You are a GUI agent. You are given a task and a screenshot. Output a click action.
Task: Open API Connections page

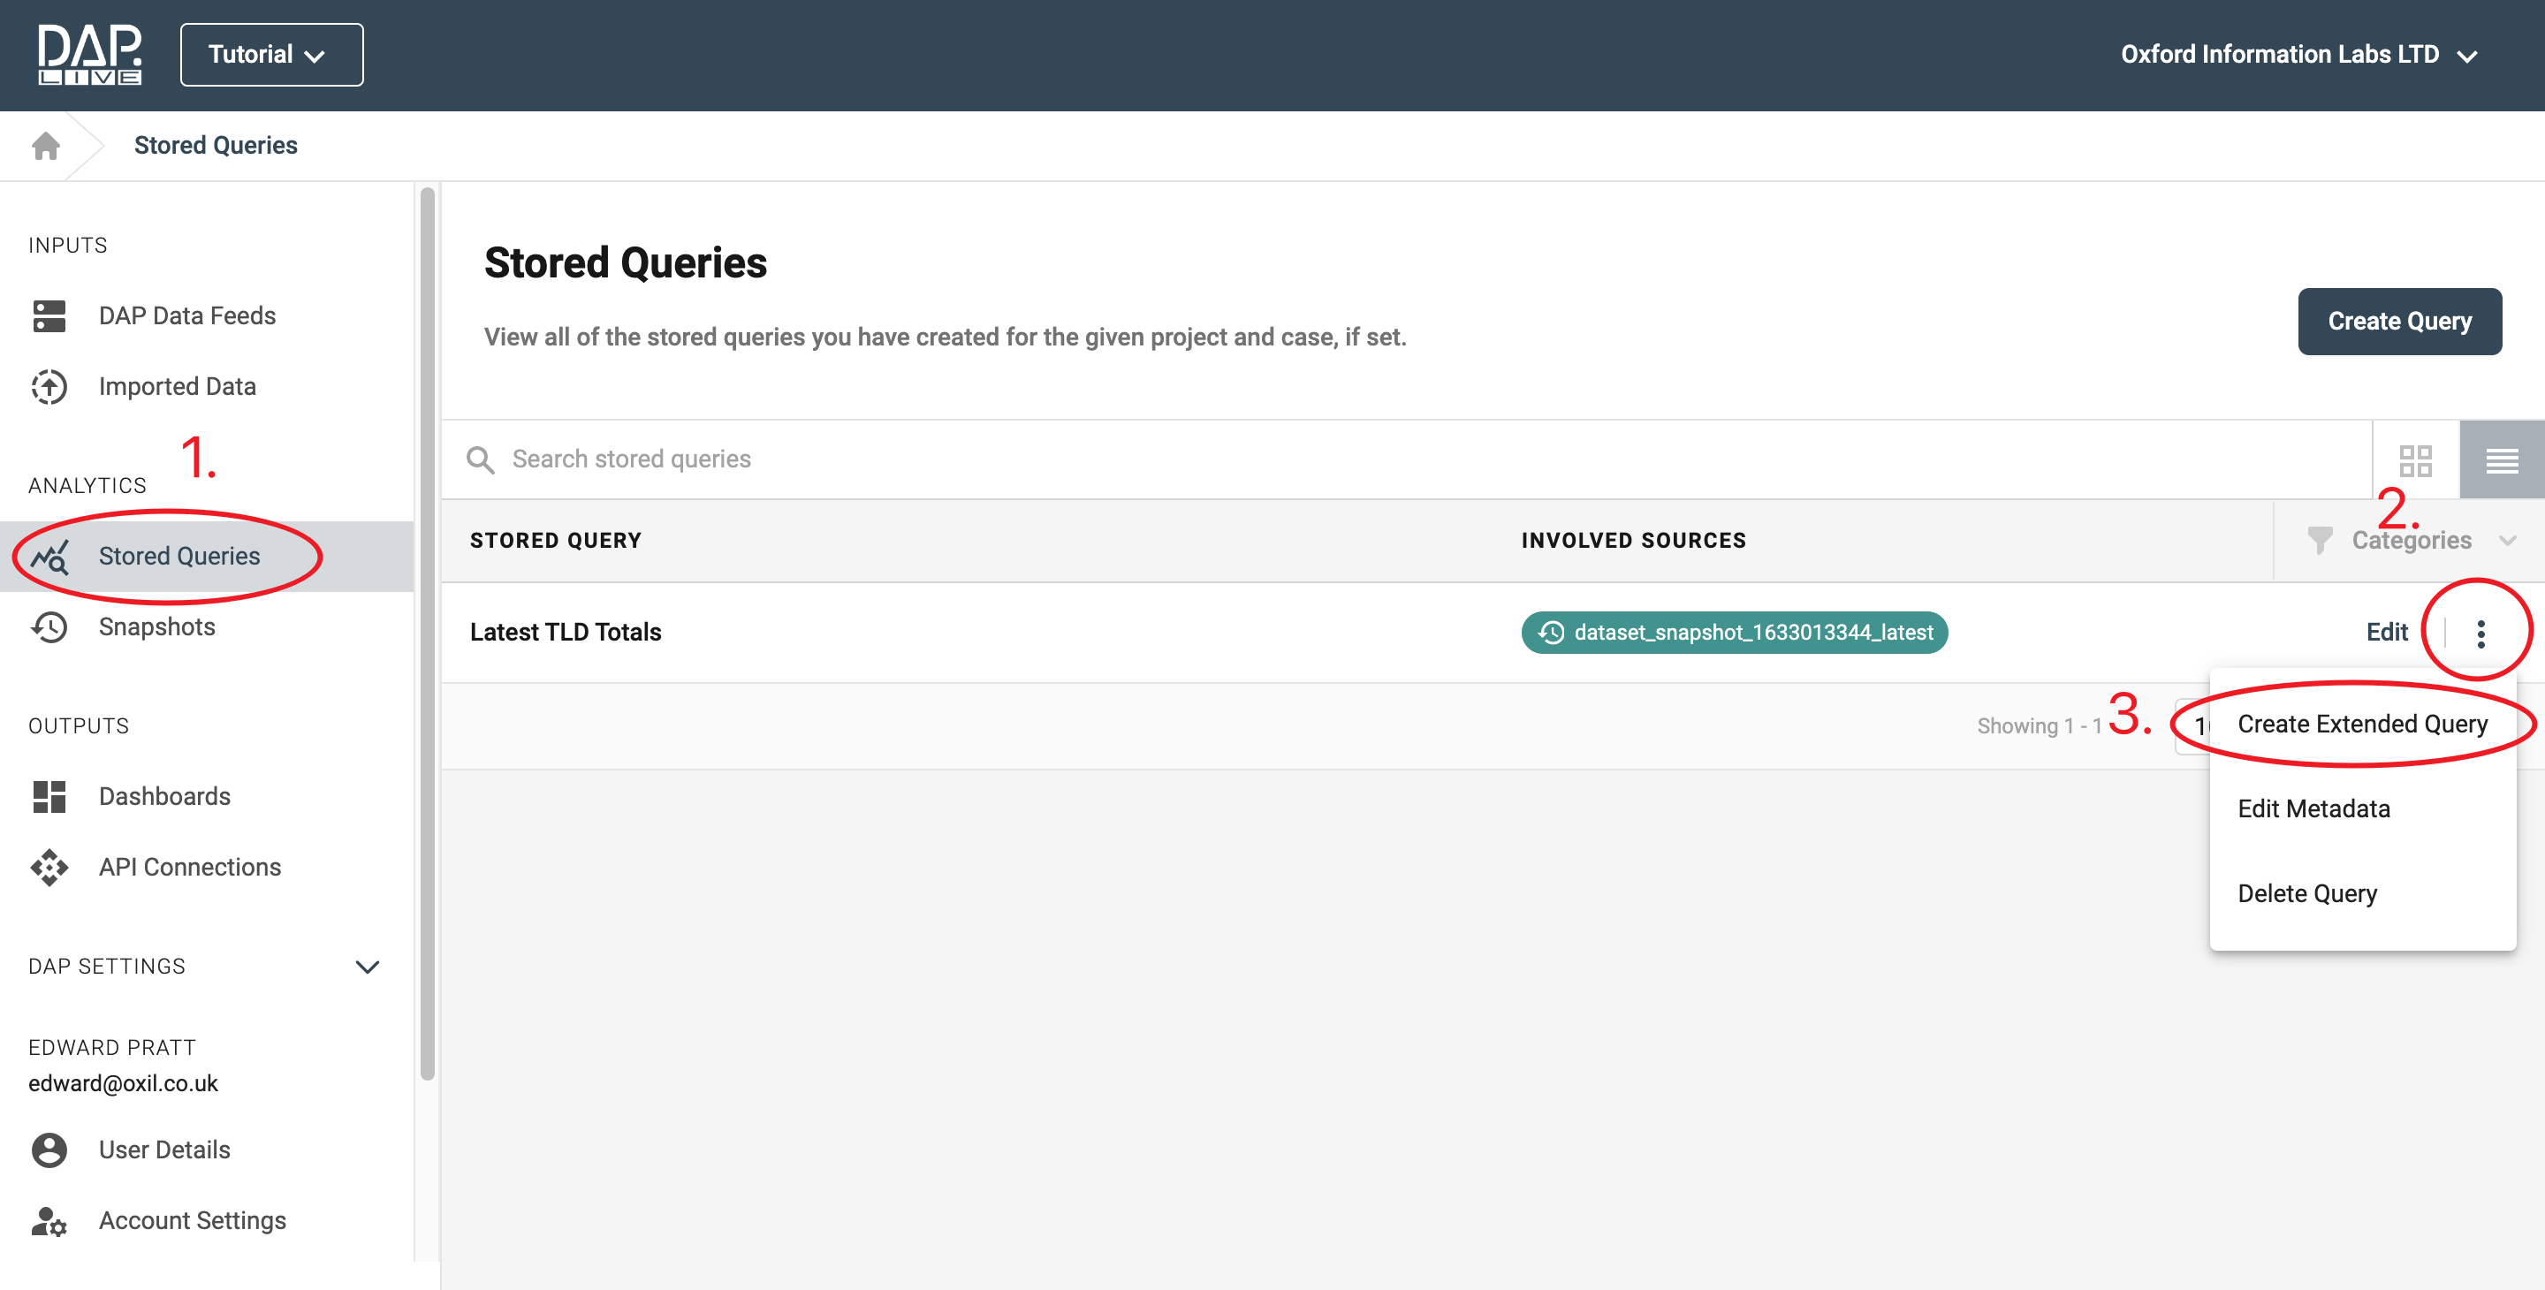point(190,866)
